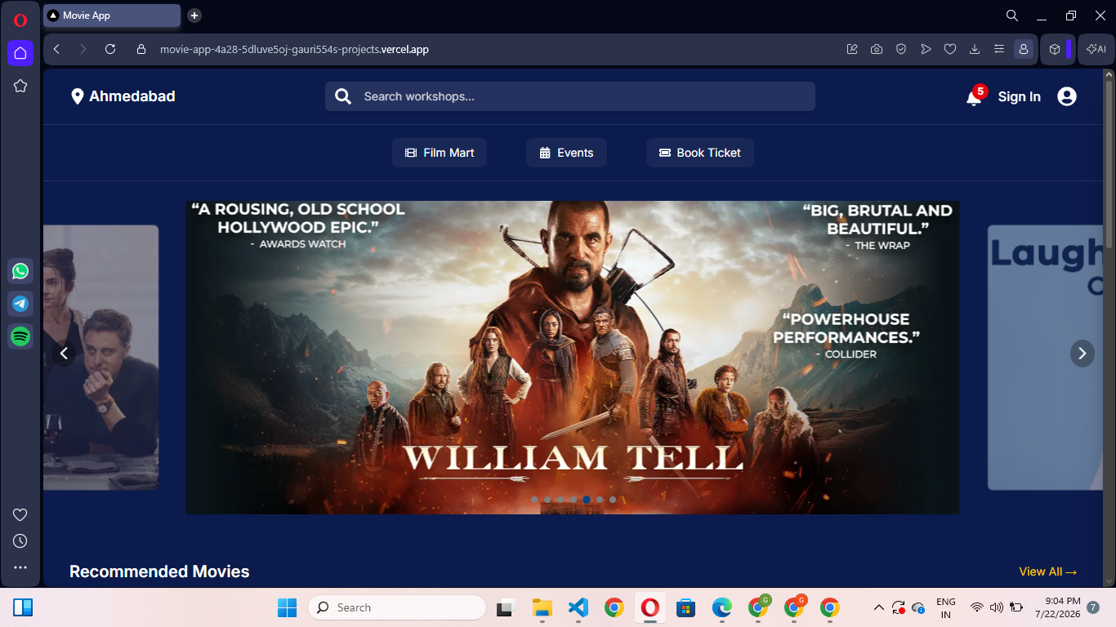The width and height of the screenshot is (1116, 627).
Task: Open the notifications bell with badge 5
Action: pos(974,97)
